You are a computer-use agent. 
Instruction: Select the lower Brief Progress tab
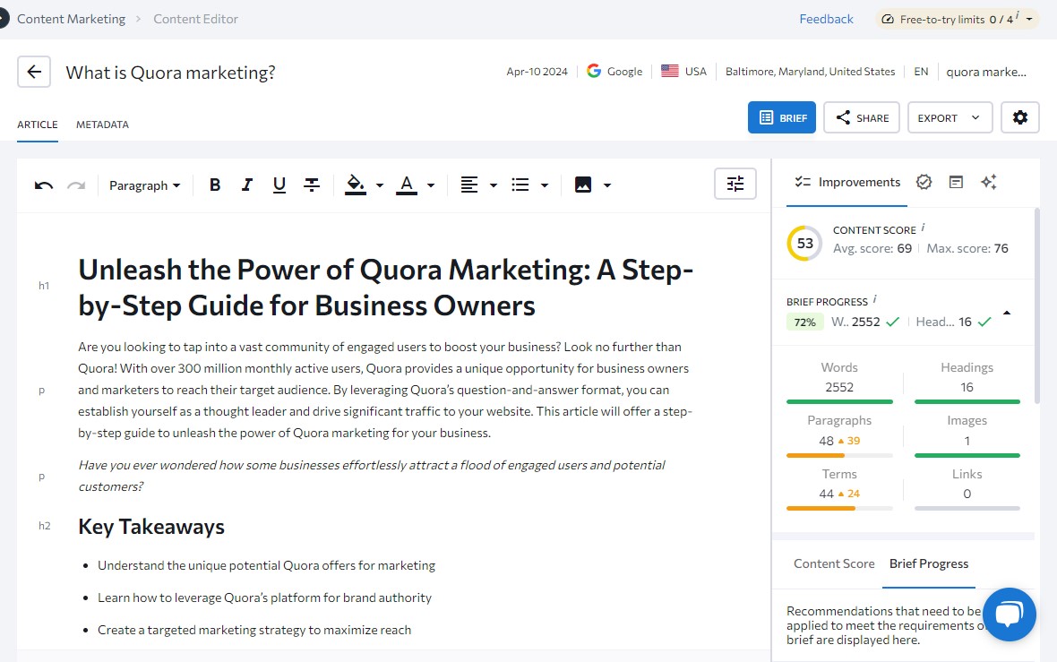tap(929, 563)
